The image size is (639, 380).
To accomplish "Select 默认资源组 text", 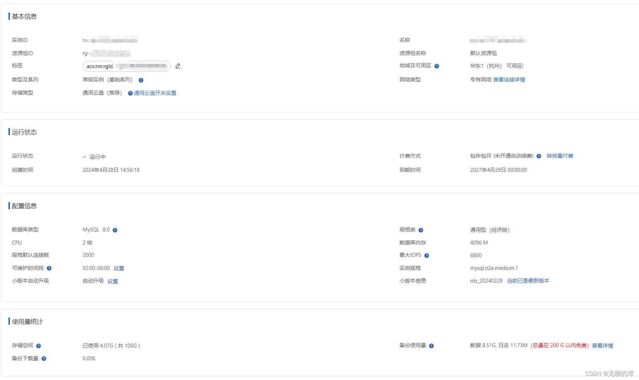I will coord(483,53).
